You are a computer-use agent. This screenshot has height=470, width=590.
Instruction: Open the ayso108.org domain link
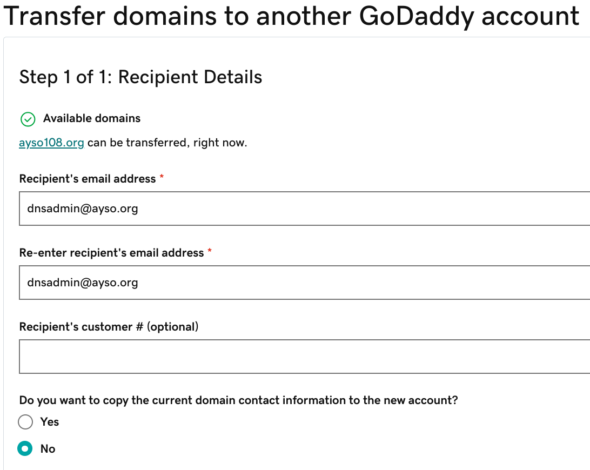click(x=51, y=143)
